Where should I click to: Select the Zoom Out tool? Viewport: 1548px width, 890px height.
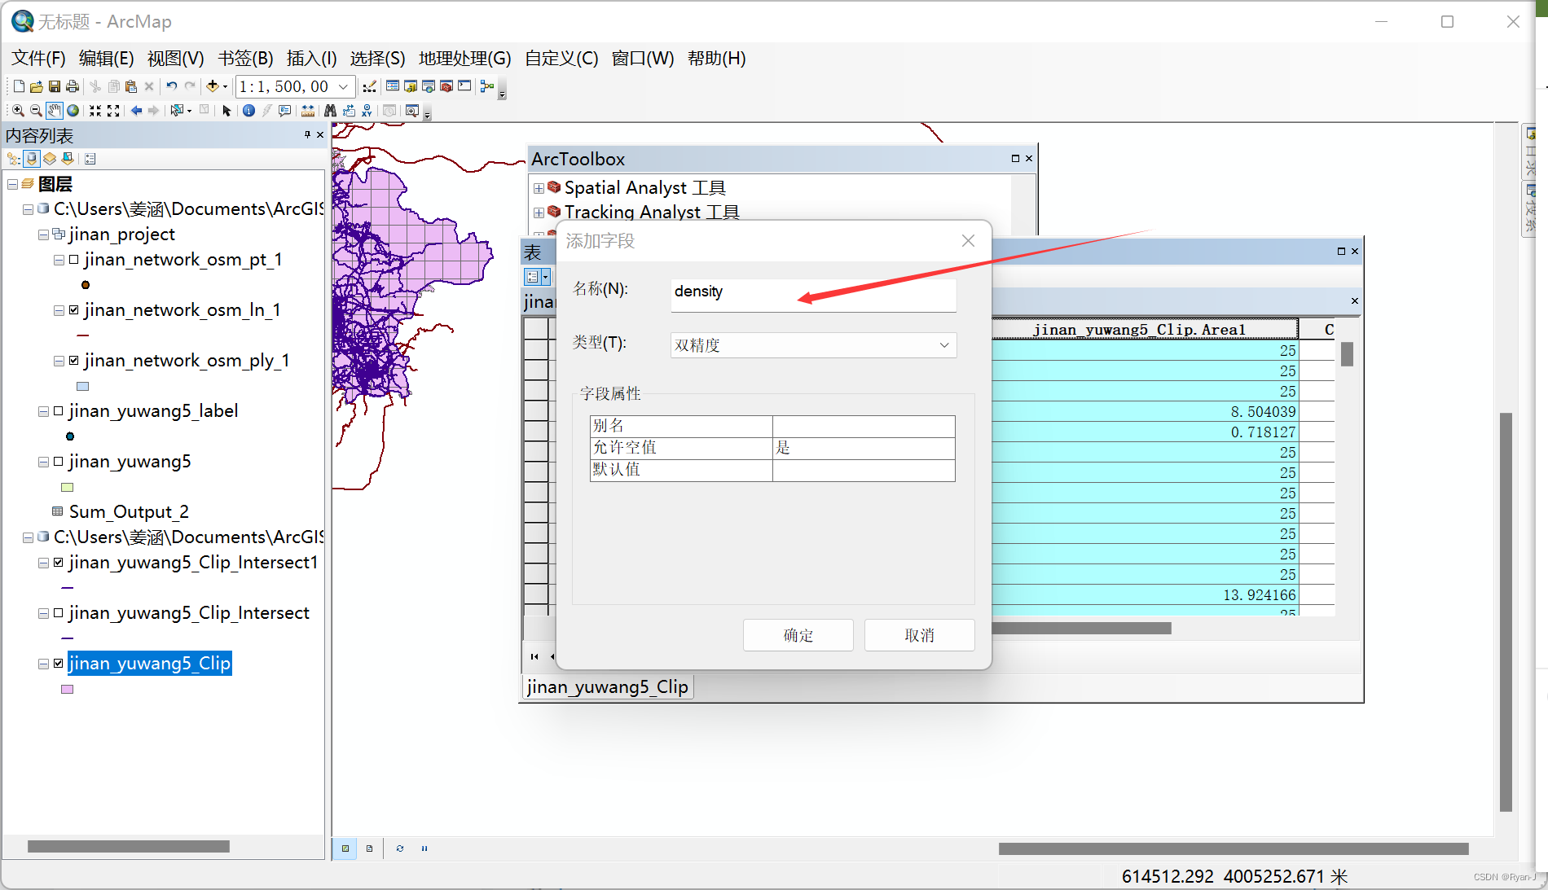tap(36, 111)
